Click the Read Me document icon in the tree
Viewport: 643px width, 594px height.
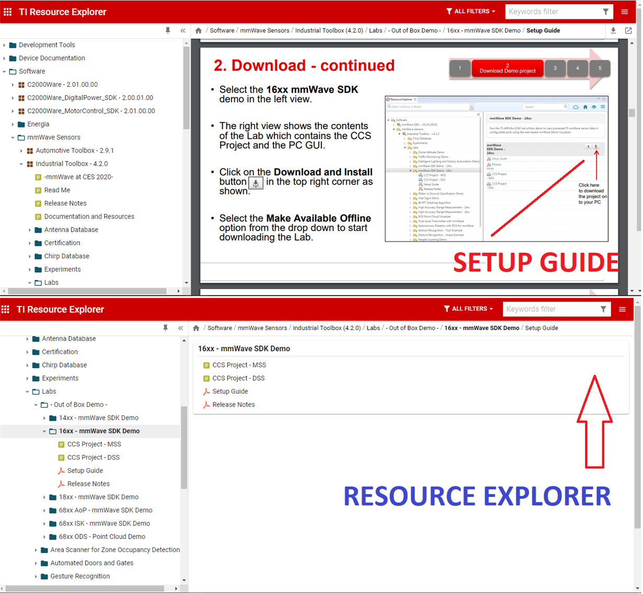coord(38,190)
